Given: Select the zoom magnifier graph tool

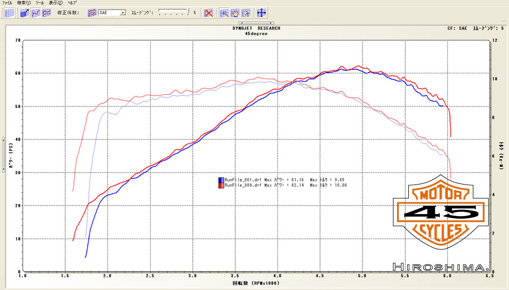Looking at the screenshot, I should [224, 13].
